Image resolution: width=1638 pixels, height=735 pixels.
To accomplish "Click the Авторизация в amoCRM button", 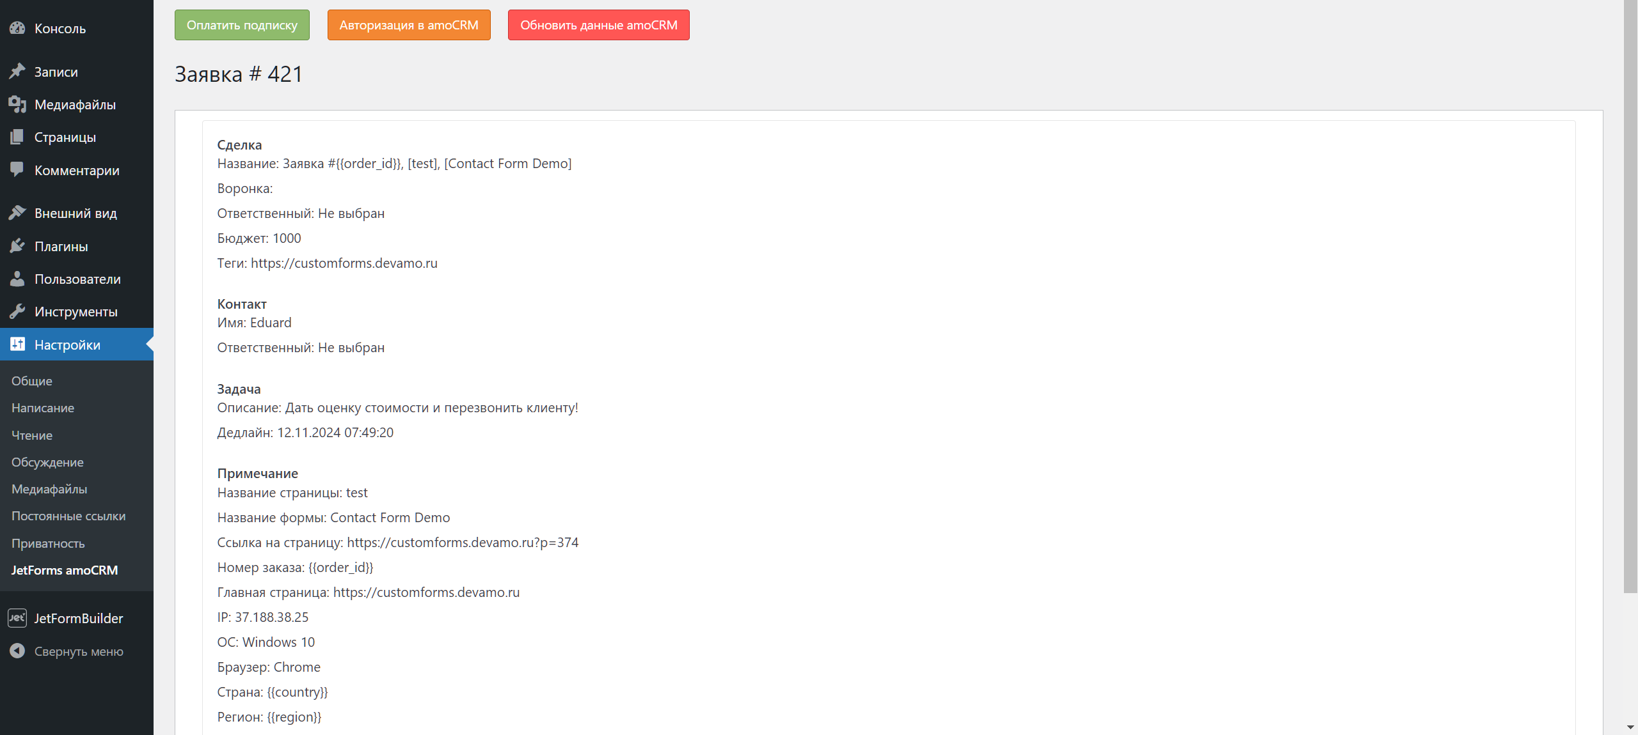I will point(409,25).
